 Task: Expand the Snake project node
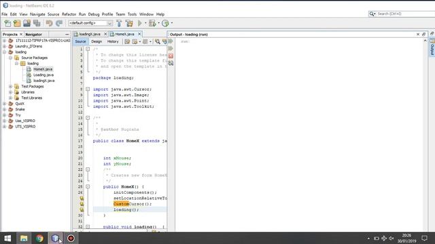pyautogui.click(x=5, y=109)
